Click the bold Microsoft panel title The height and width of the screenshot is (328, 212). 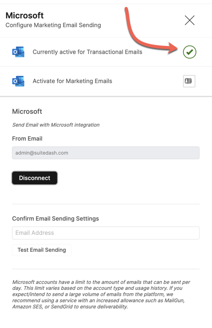(25, 16)
